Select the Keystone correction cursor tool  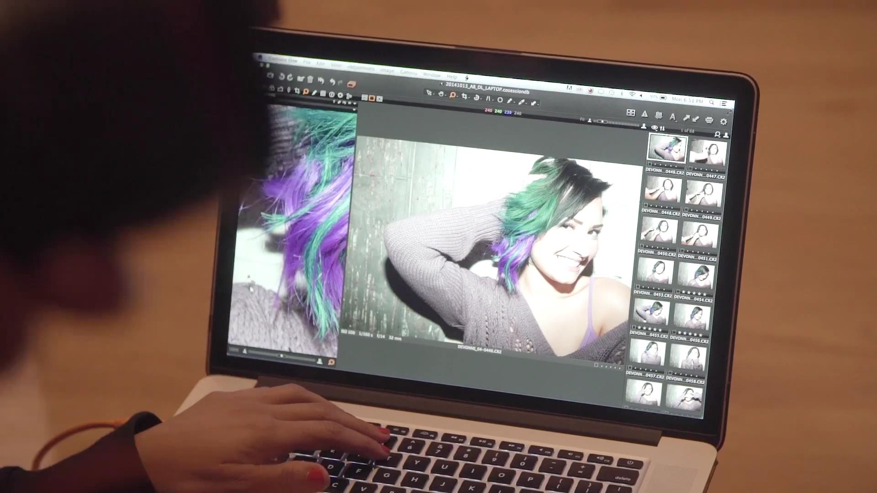pyautogui.click(x=488, y=99)
